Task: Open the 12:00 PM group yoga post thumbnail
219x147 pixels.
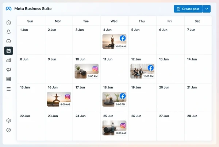Action: pyautogui.click(x=142, y=71)
